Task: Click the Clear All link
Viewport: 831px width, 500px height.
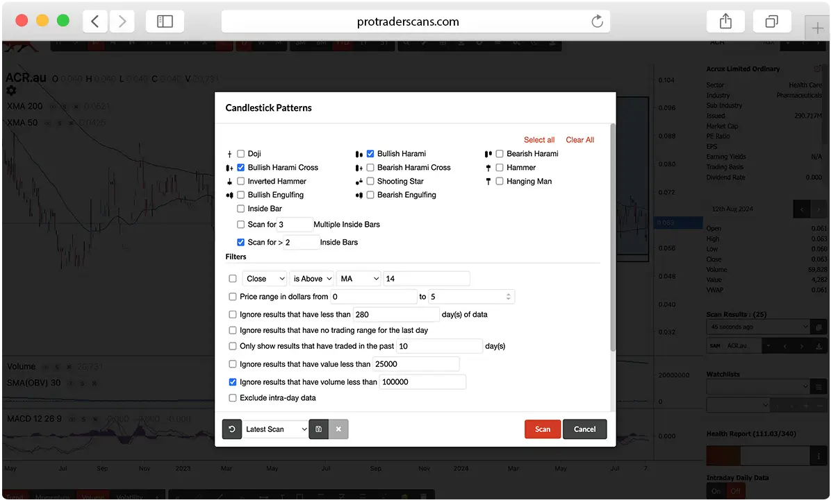Action: point(580,140)
